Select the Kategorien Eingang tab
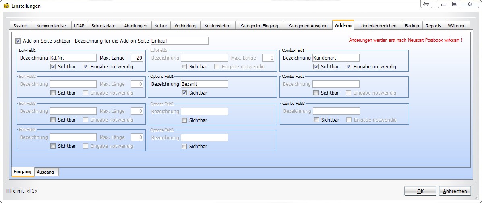The width and height of the screenshot is (482, 203). coord(259,26)
